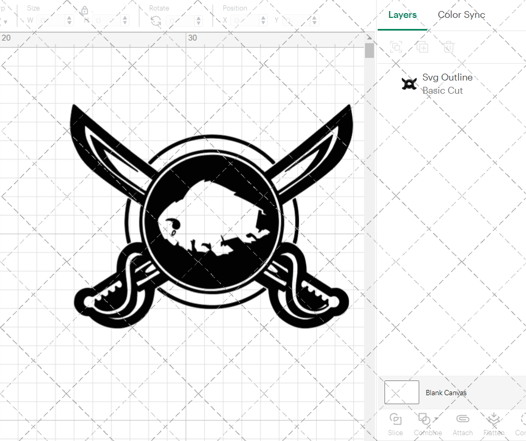Click the Width value stepper up arrow

pyautogui.click(x=68, y=17)
